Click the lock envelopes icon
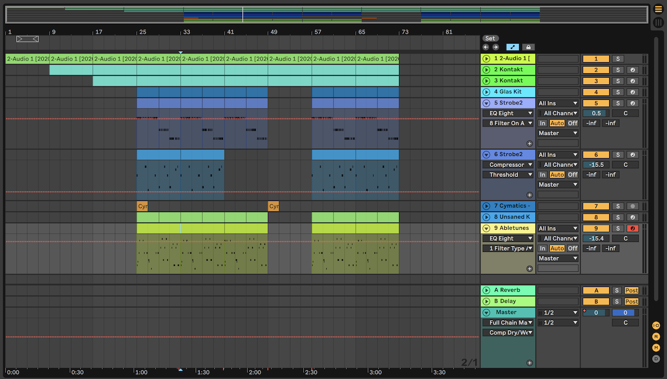This screenshot has height=379, width=667. (527, 48)
